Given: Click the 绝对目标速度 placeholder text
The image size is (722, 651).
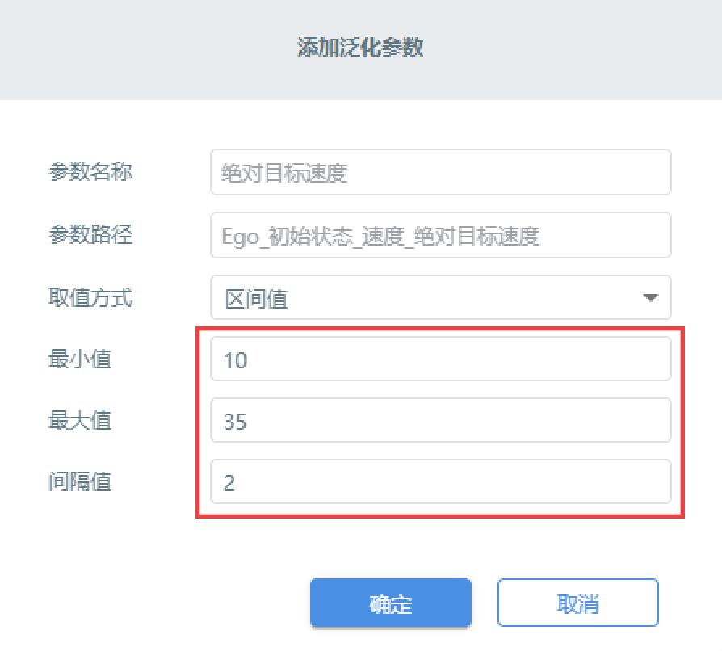Looking at the screenshot, I should click(284, 173).
